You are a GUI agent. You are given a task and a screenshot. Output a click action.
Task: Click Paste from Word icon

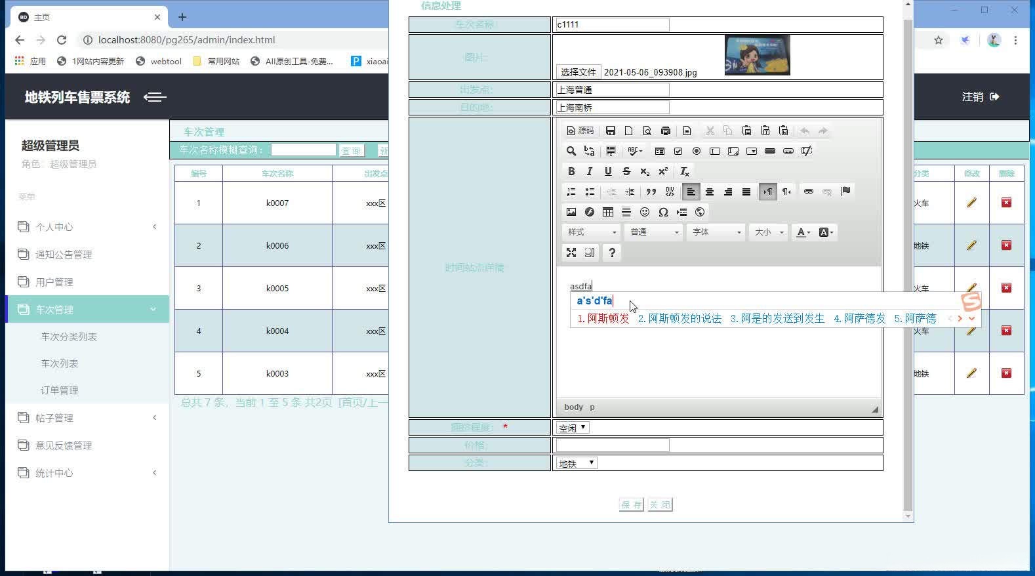click(783, 131)
